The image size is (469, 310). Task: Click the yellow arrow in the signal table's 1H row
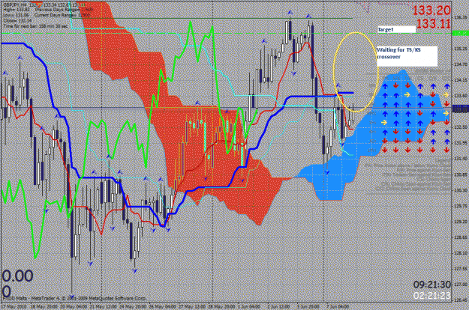[383, 123]
